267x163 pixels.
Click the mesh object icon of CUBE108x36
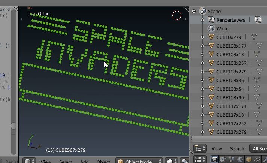[x=211, y=80]
